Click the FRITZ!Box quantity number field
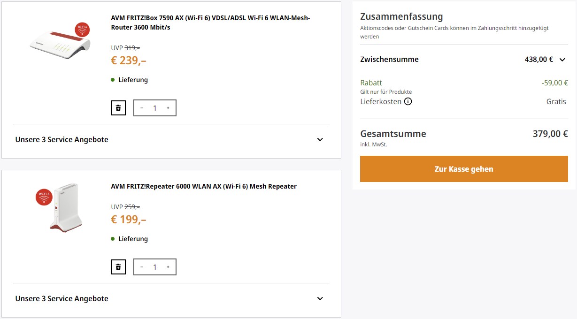The image size is (577, 319). [155, 108]
